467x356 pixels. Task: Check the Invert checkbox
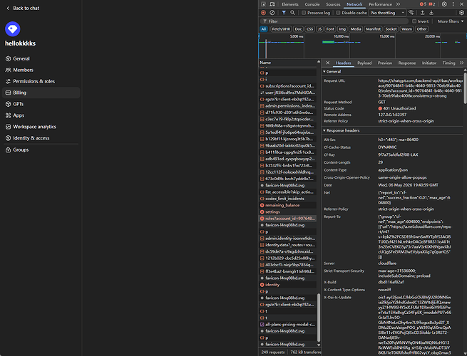click(x=414, y=21)
